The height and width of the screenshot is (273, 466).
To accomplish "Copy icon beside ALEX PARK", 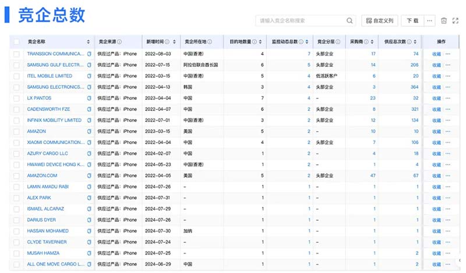I will (x=89, y=197).
